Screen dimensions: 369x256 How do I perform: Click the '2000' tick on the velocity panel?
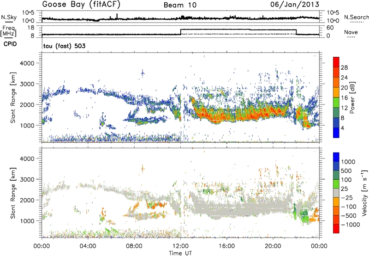click(27, 200)
